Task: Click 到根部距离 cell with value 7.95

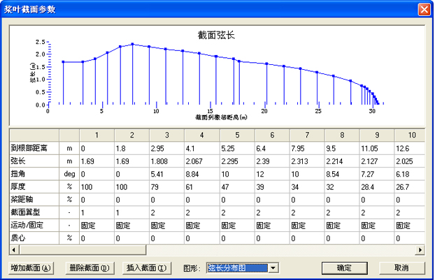Action: pos(306,147)
